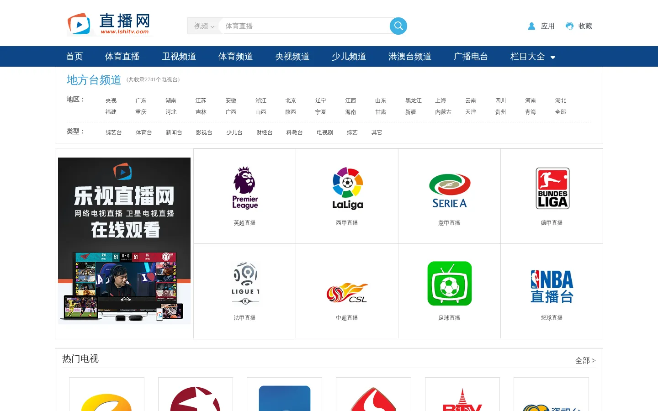Filter by type 财经台
Screen dimensions: 658x411
point(265,132)
